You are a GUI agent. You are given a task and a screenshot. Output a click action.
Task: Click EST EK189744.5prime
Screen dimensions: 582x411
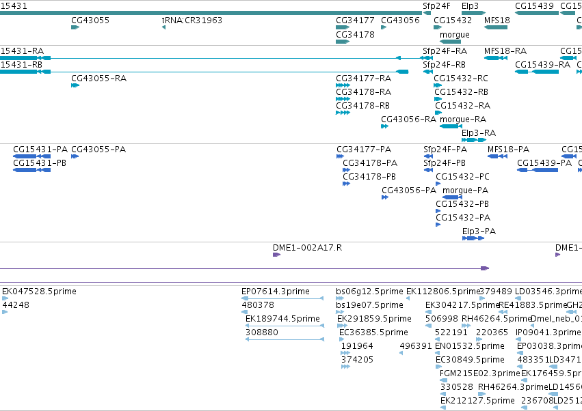pyautogui.click(x=282, y=319)
